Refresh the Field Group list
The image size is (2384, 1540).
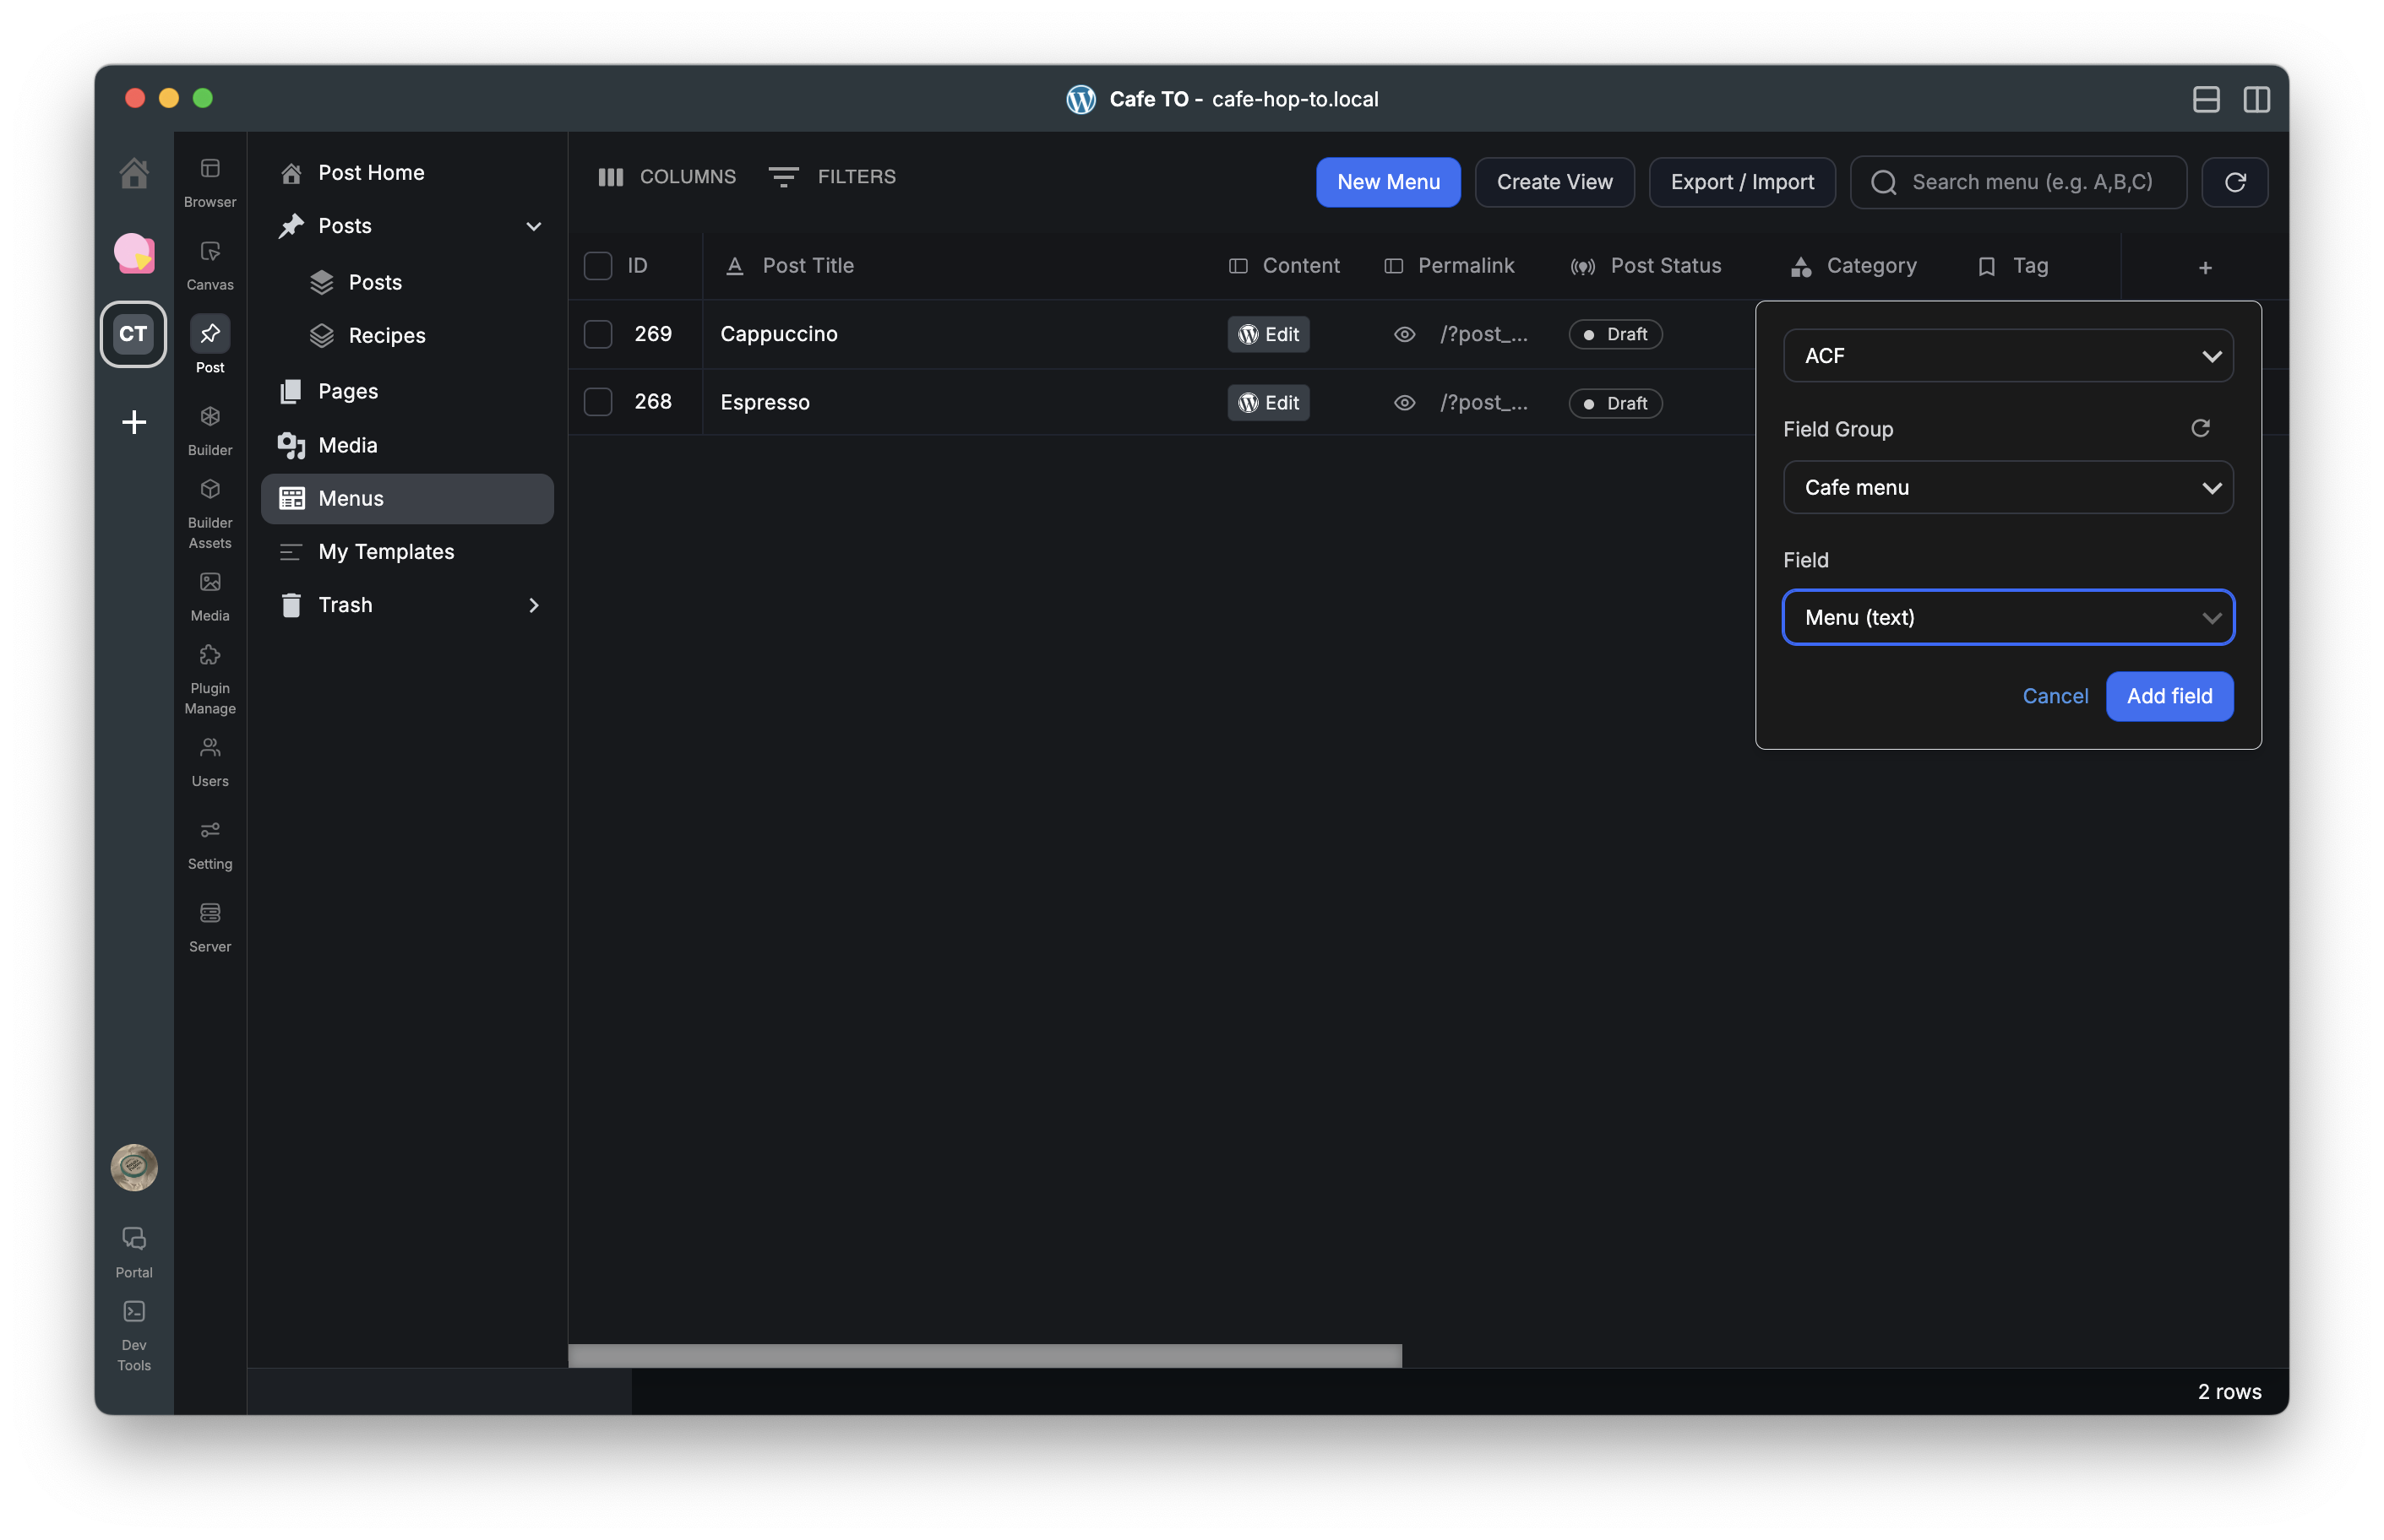(2199, 428)
